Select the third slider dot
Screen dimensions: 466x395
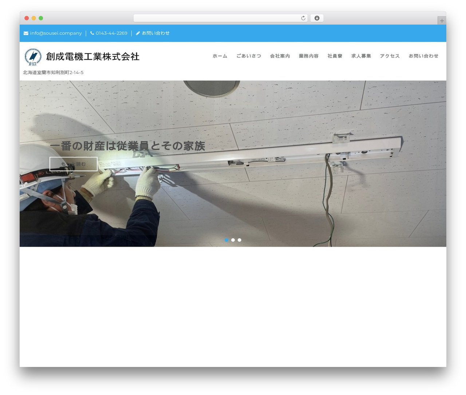pos(239,240)
